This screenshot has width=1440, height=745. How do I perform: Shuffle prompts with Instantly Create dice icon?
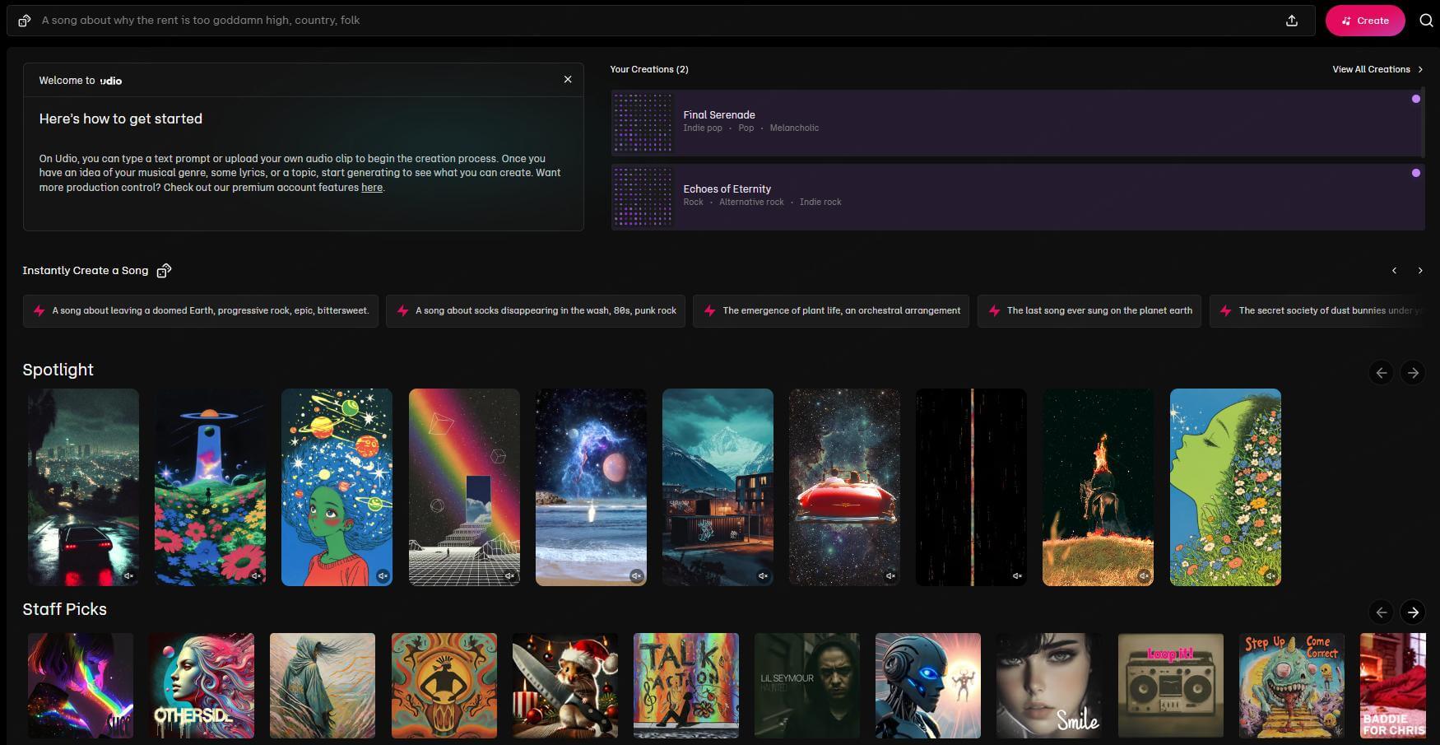[164, 271]
